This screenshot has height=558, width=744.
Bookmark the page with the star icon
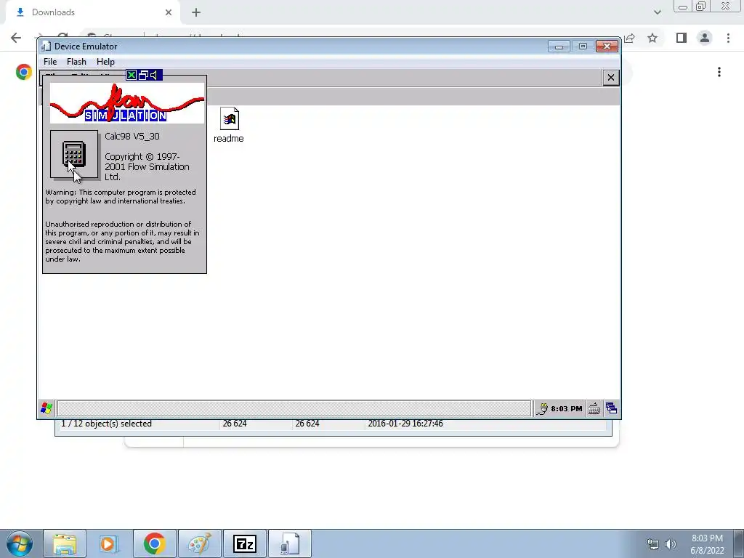click(652, 38)
